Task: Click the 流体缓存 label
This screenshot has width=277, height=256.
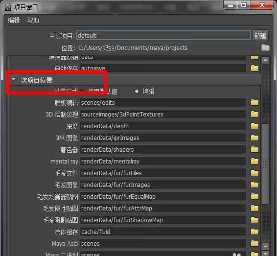Action: pyautogui.click(x=66, y=232)
